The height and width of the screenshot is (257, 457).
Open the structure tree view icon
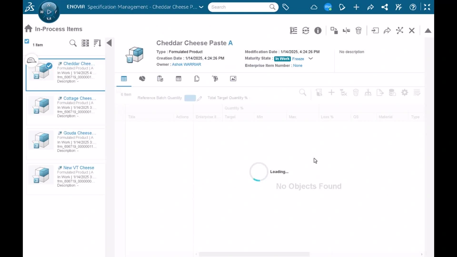point(294,30)
